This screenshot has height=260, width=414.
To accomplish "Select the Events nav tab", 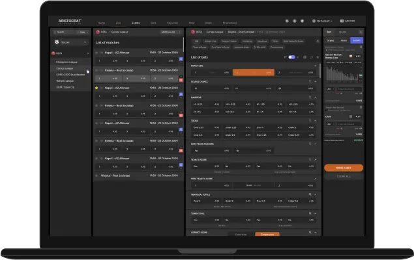I will click(x=136, y=23).
